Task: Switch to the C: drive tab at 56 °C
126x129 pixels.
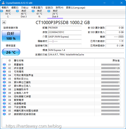Action: [8, 14]
